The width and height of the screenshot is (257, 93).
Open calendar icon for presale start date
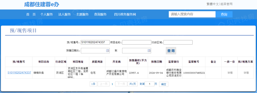tap(107, 51)
